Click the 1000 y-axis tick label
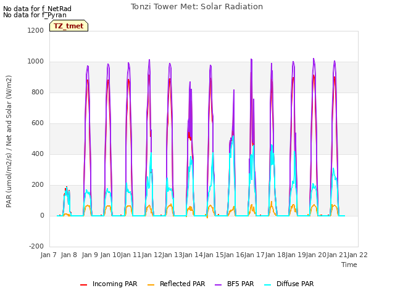The image size is (395, 296). tap(36, 62)
